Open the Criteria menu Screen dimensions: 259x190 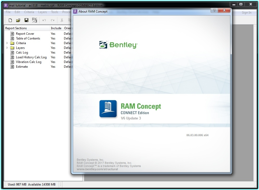point(29,12)
